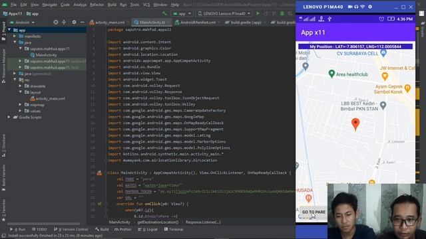Viewport: 426px width, 239px height.
Task: Click getDestinationLocation() breadcrumb
Action: (158, 222)
